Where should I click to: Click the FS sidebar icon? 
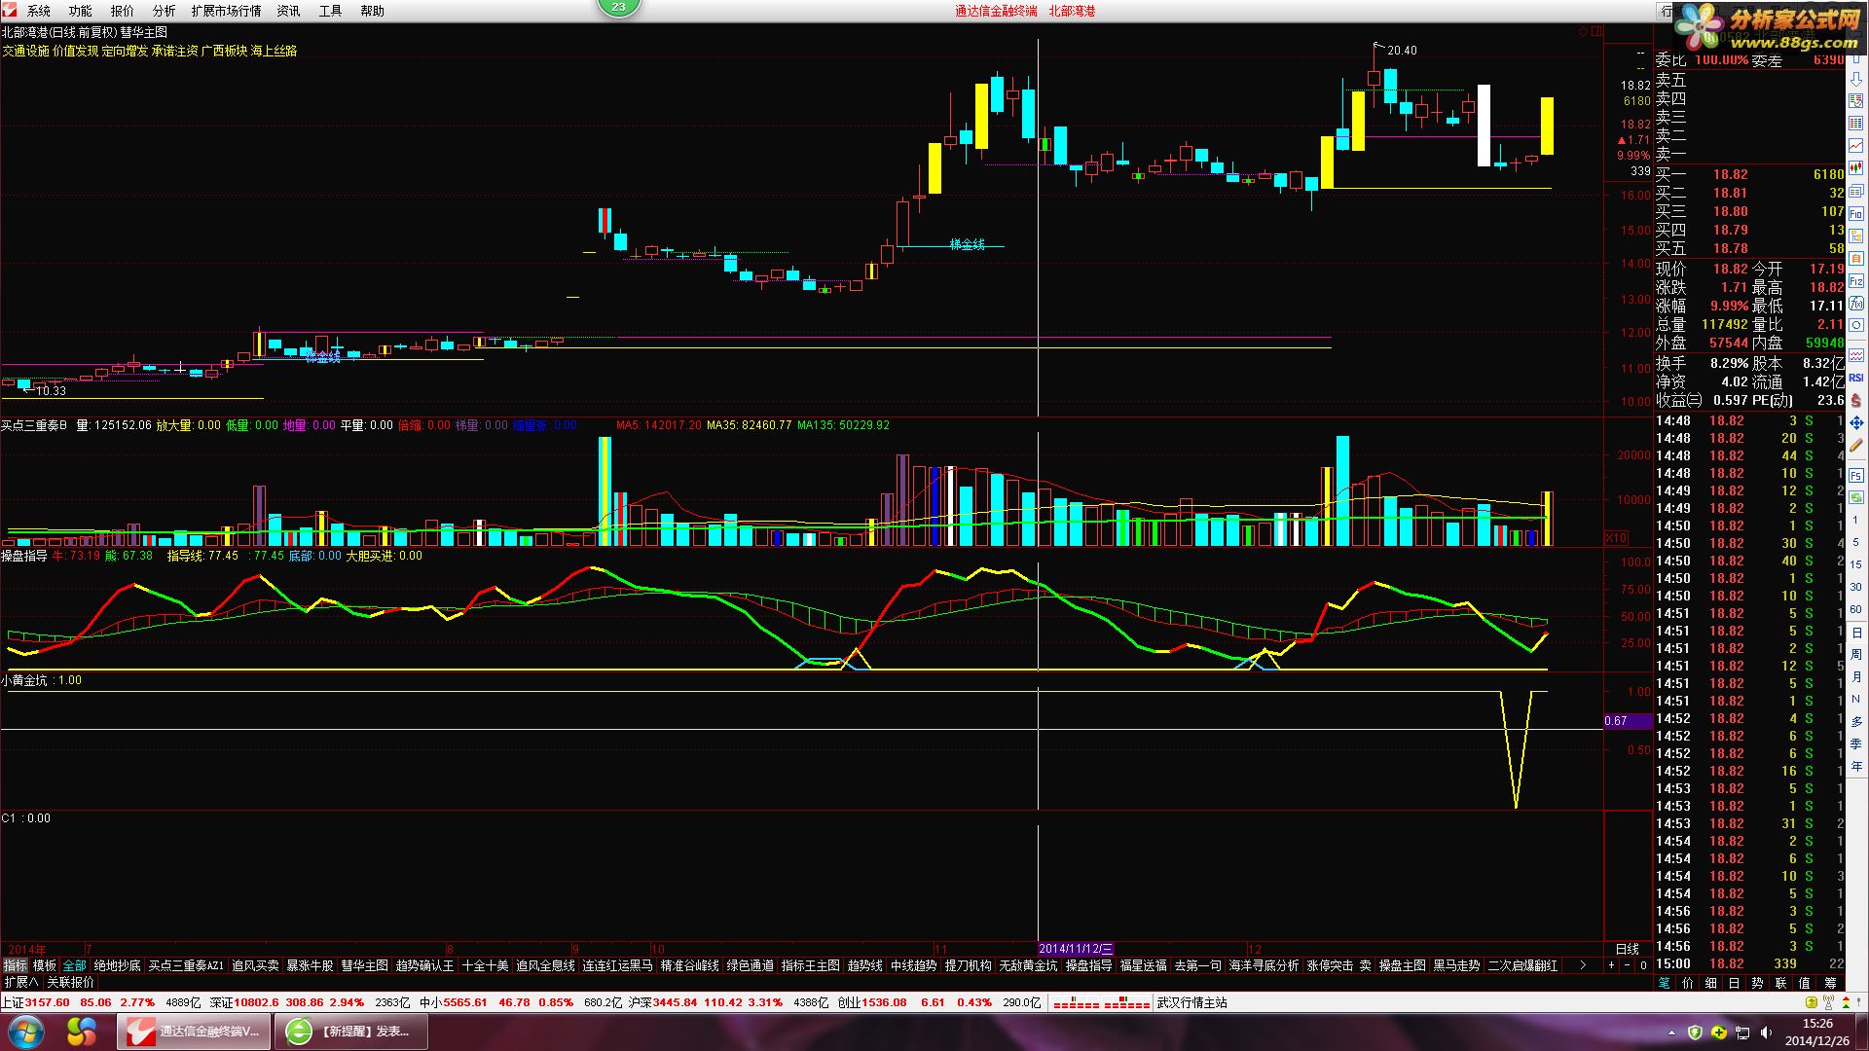click(1856, 475)
